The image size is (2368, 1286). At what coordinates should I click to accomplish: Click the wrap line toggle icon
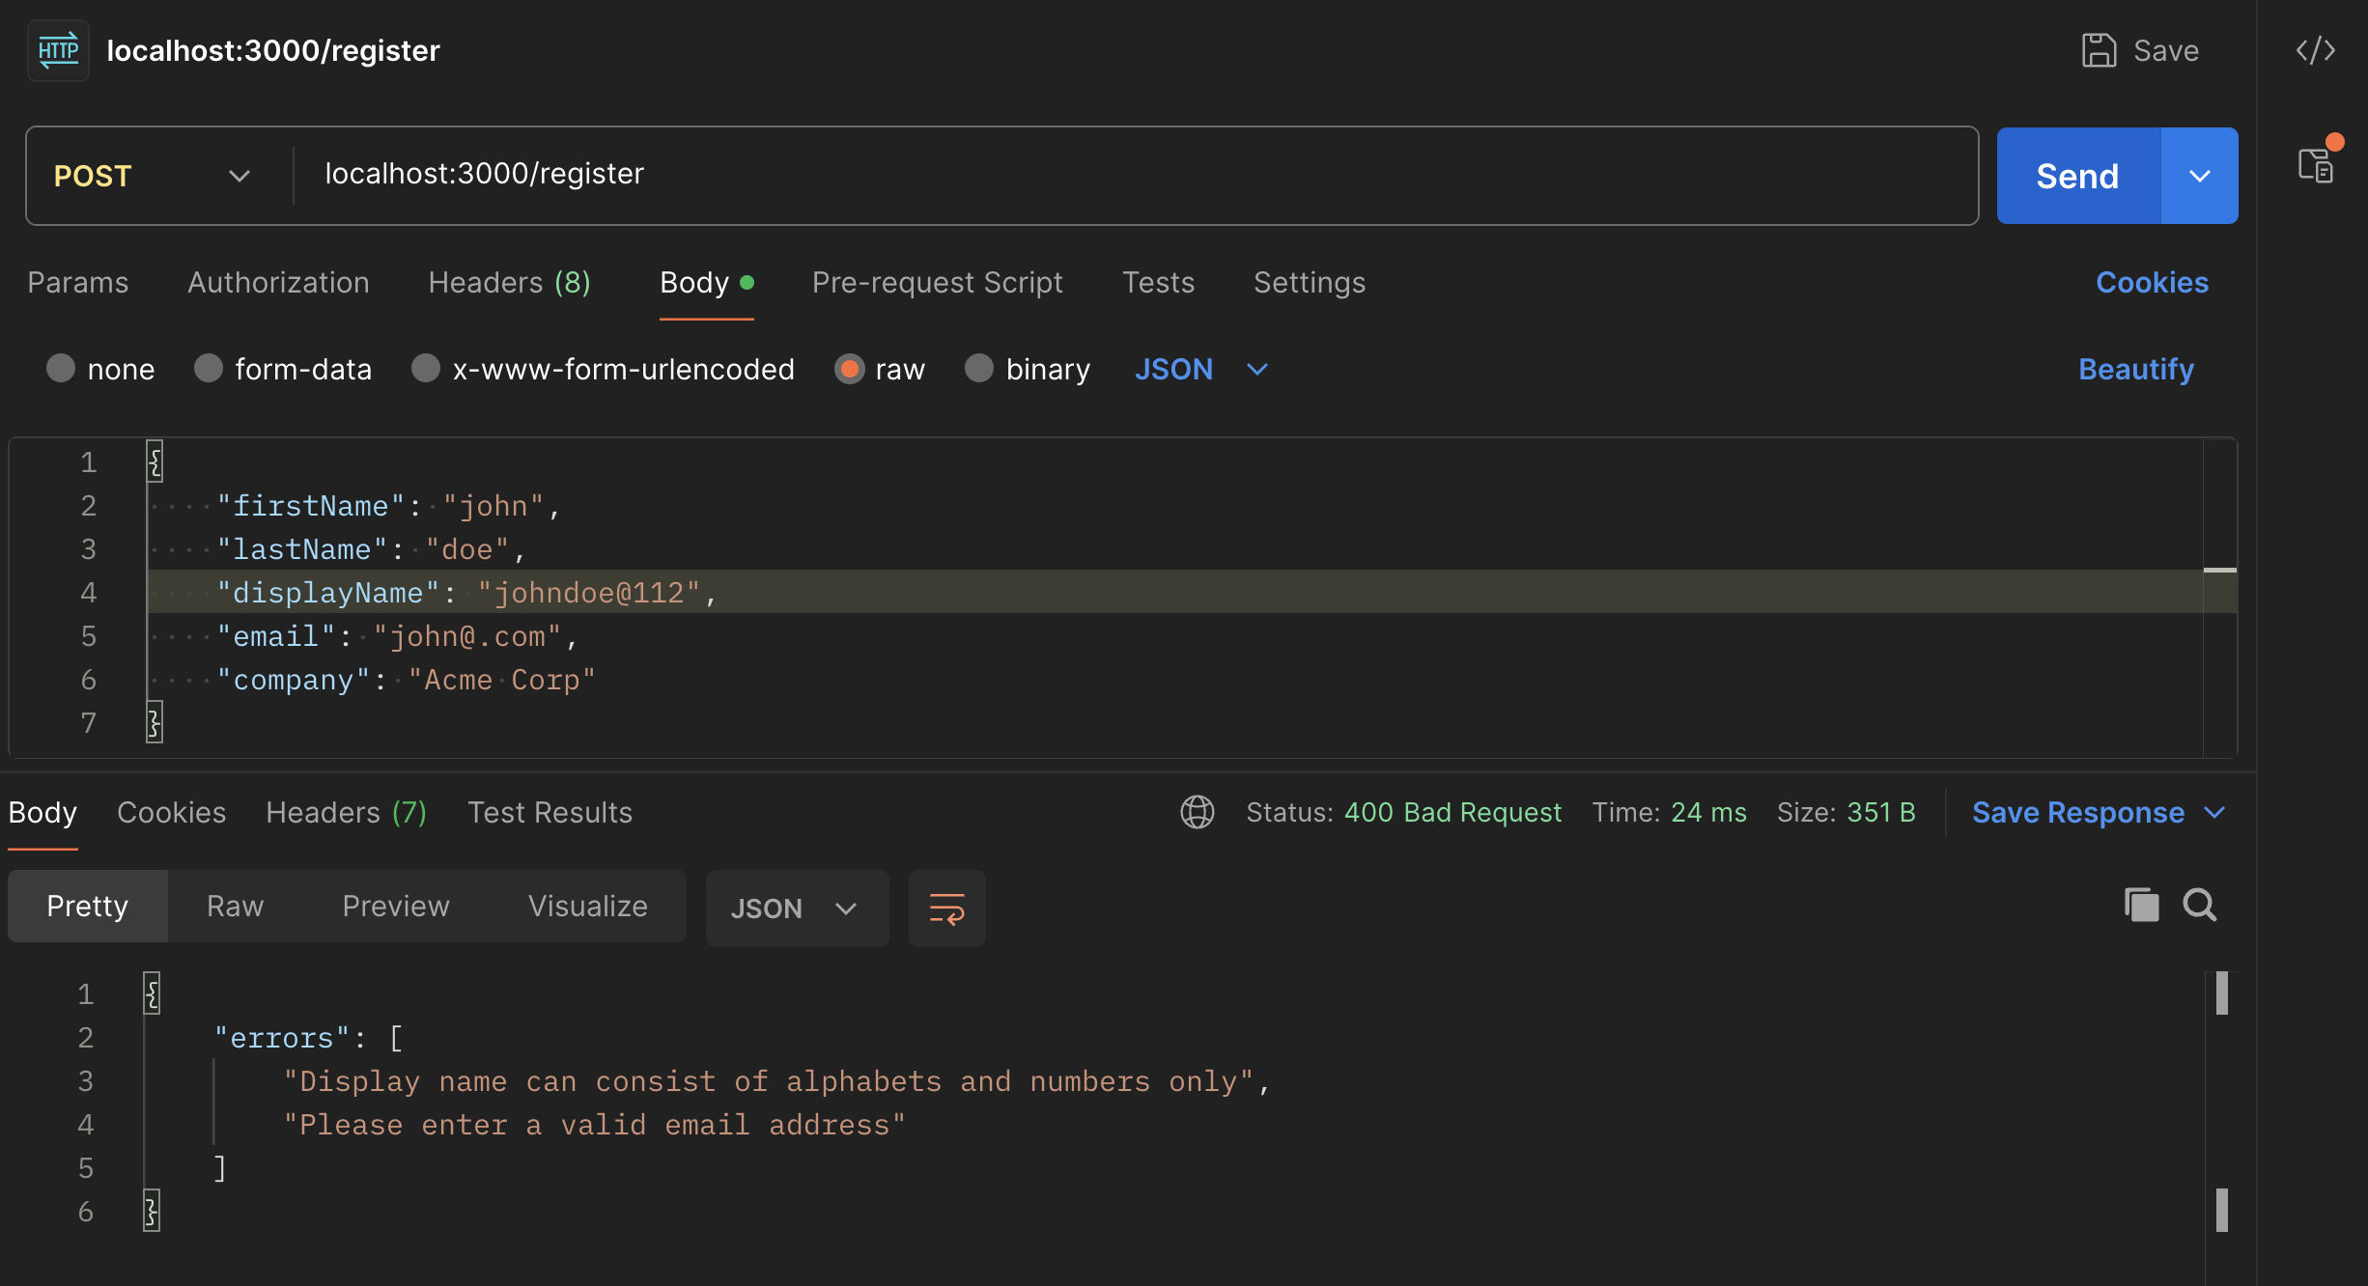[946, 908]
